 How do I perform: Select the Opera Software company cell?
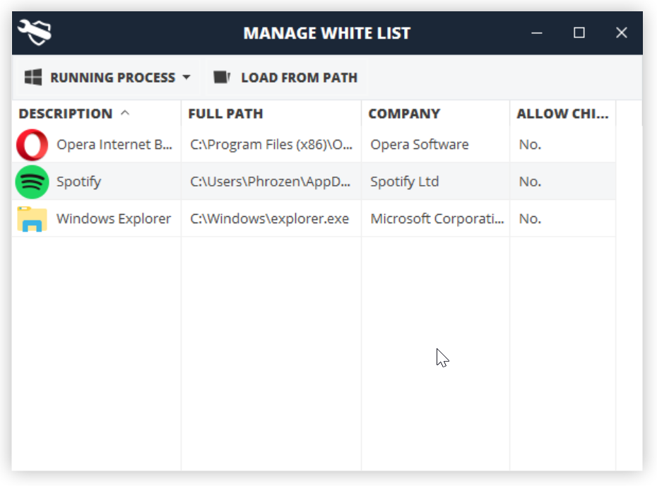[420, 145]
